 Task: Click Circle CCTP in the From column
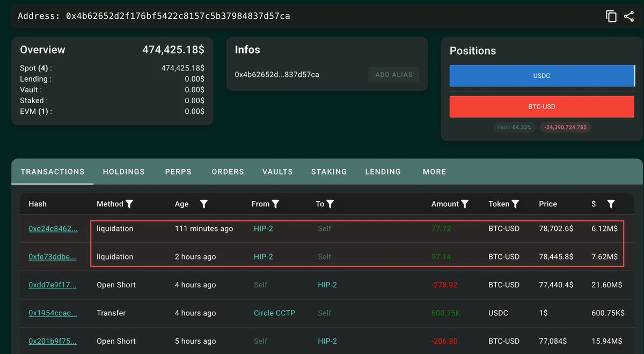[x=274, y=313]
